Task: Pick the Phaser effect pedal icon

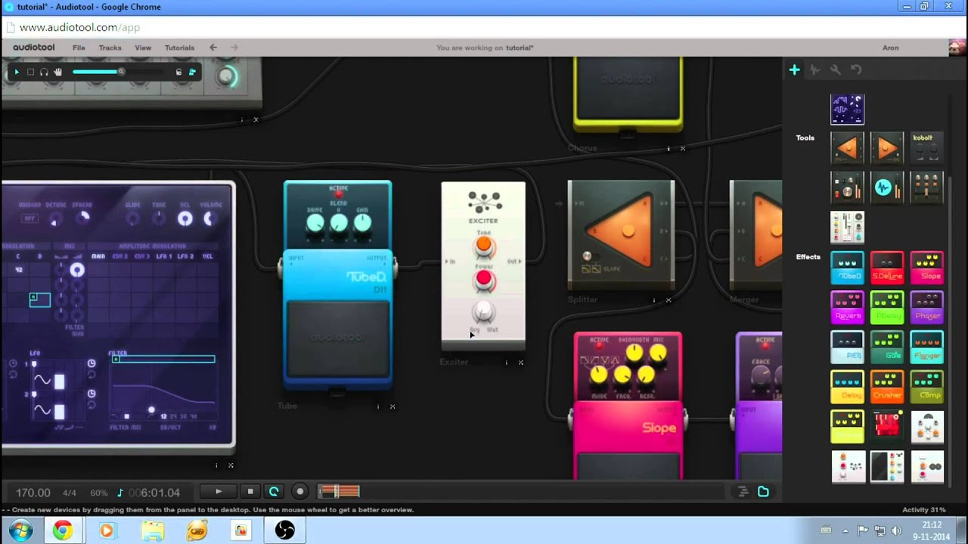Action: [926, 308]
